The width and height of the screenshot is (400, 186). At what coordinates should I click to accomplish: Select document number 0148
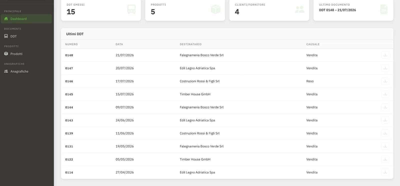69,55
